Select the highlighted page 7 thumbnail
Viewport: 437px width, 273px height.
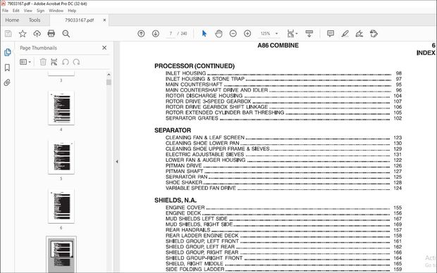point(61,255)
